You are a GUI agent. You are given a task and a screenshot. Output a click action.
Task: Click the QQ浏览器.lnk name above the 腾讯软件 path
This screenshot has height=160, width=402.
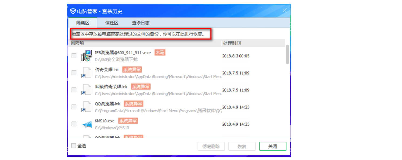pyautogui.click(x=108, y=104)
